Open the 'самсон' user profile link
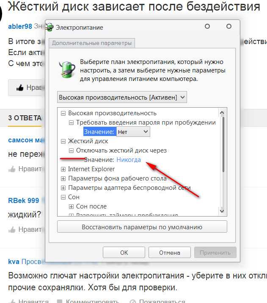This screenshot has width=267, height=303. [x=26, y=140]
